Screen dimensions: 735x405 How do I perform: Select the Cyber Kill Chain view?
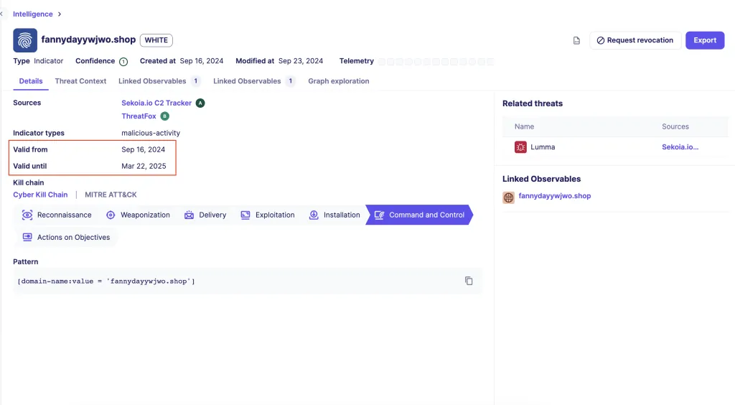tap(40, 195)
